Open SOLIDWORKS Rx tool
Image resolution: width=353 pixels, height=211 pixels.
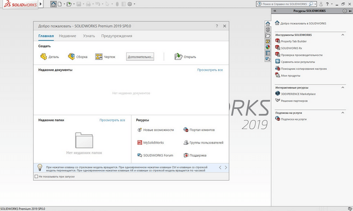pyautogui.click(x=288, y=48)
